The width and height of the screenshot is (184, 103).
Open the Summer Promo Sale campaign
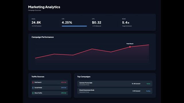[115, 84]
